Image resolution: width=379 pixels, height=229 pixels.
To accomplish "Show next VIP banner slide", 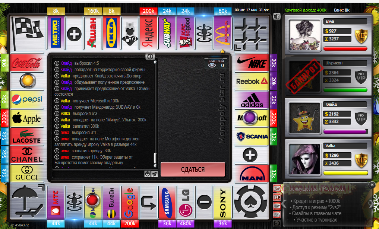I will [x=371, y=204].
